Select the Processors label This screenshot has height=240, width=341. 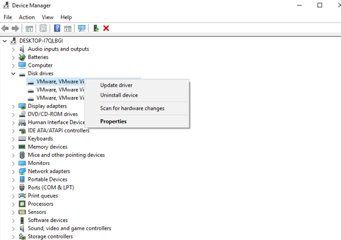click(x=41, y=204)
